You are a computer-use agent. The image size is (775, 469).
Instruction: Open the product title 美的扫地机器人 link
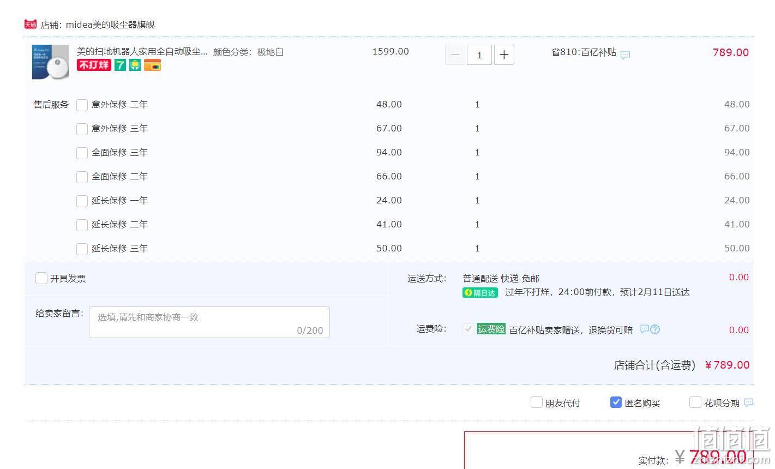[x=142, y=52]
